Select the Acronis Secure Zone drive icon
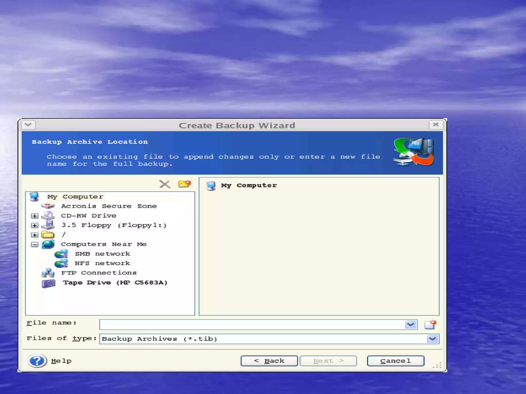The width and height of the screenshot is (526, 394). click(48, 206)
